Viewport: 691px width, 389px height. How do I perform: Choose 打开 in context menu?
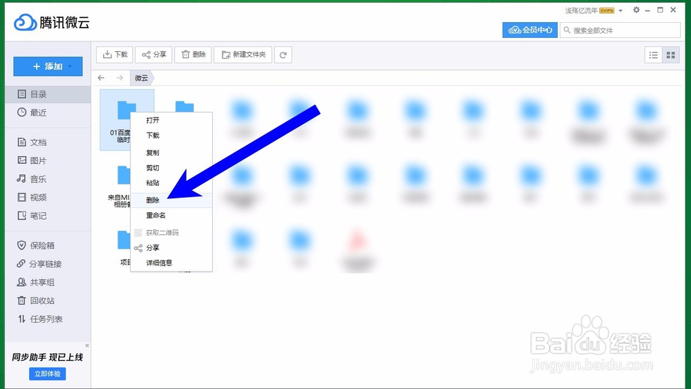pyautogui.click(x=171, y=120)
